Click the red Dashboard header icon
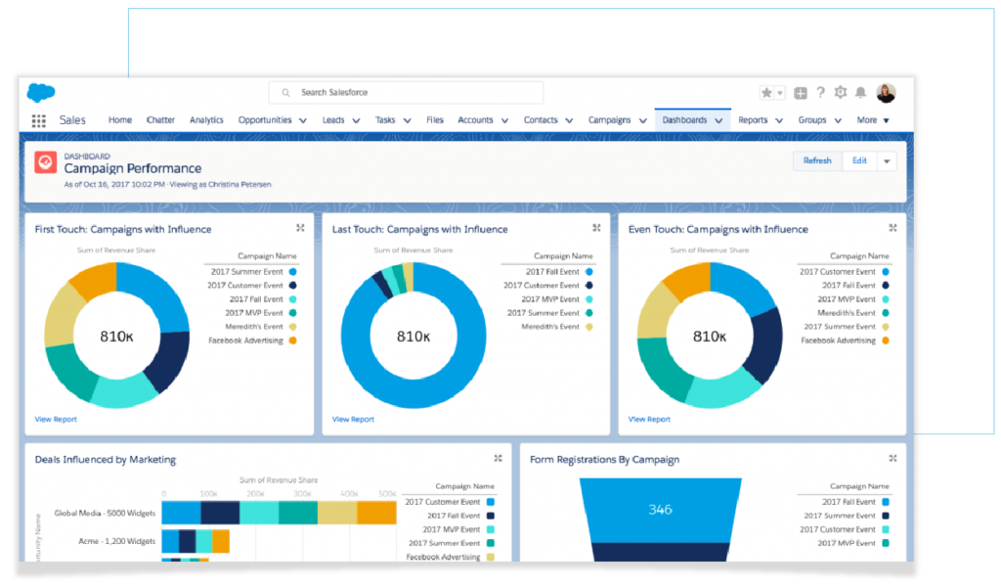The height and width of the screenshot is (588, 1001). pos(45,162)
